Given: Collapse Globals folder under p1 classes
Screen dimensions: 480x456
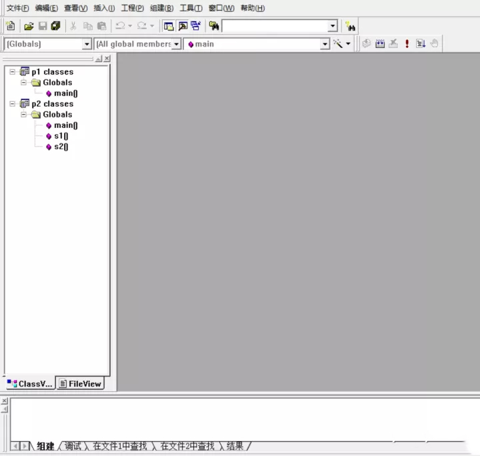Looking at the screenshot, I should 23,82.
